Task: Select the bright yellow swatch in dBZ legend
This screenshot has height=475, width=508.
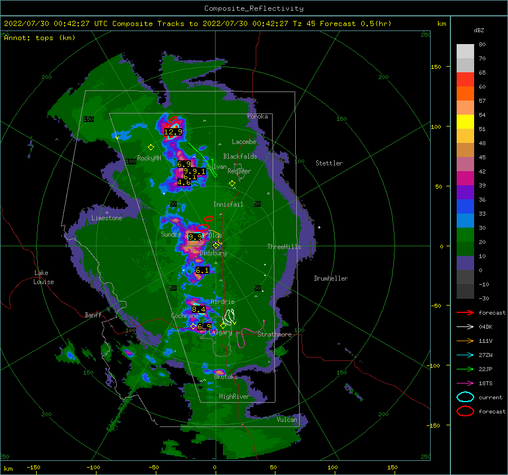Action: click(x=465, y=122)
